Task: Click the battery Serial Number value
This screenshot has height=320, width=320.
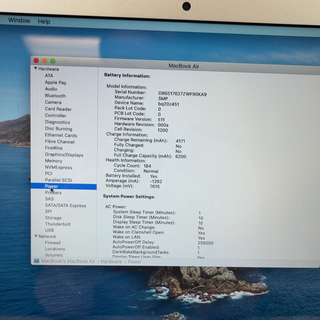Action: click(x=182, y=94)
